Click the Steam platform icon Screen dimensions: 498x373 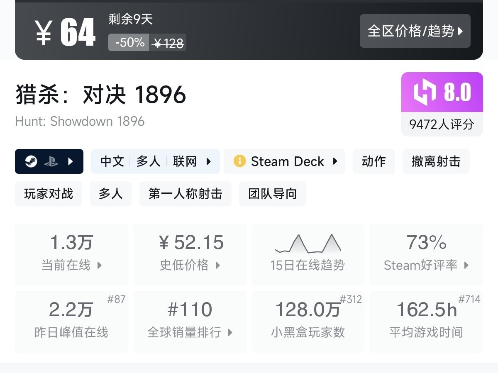(x=31, y=161)
